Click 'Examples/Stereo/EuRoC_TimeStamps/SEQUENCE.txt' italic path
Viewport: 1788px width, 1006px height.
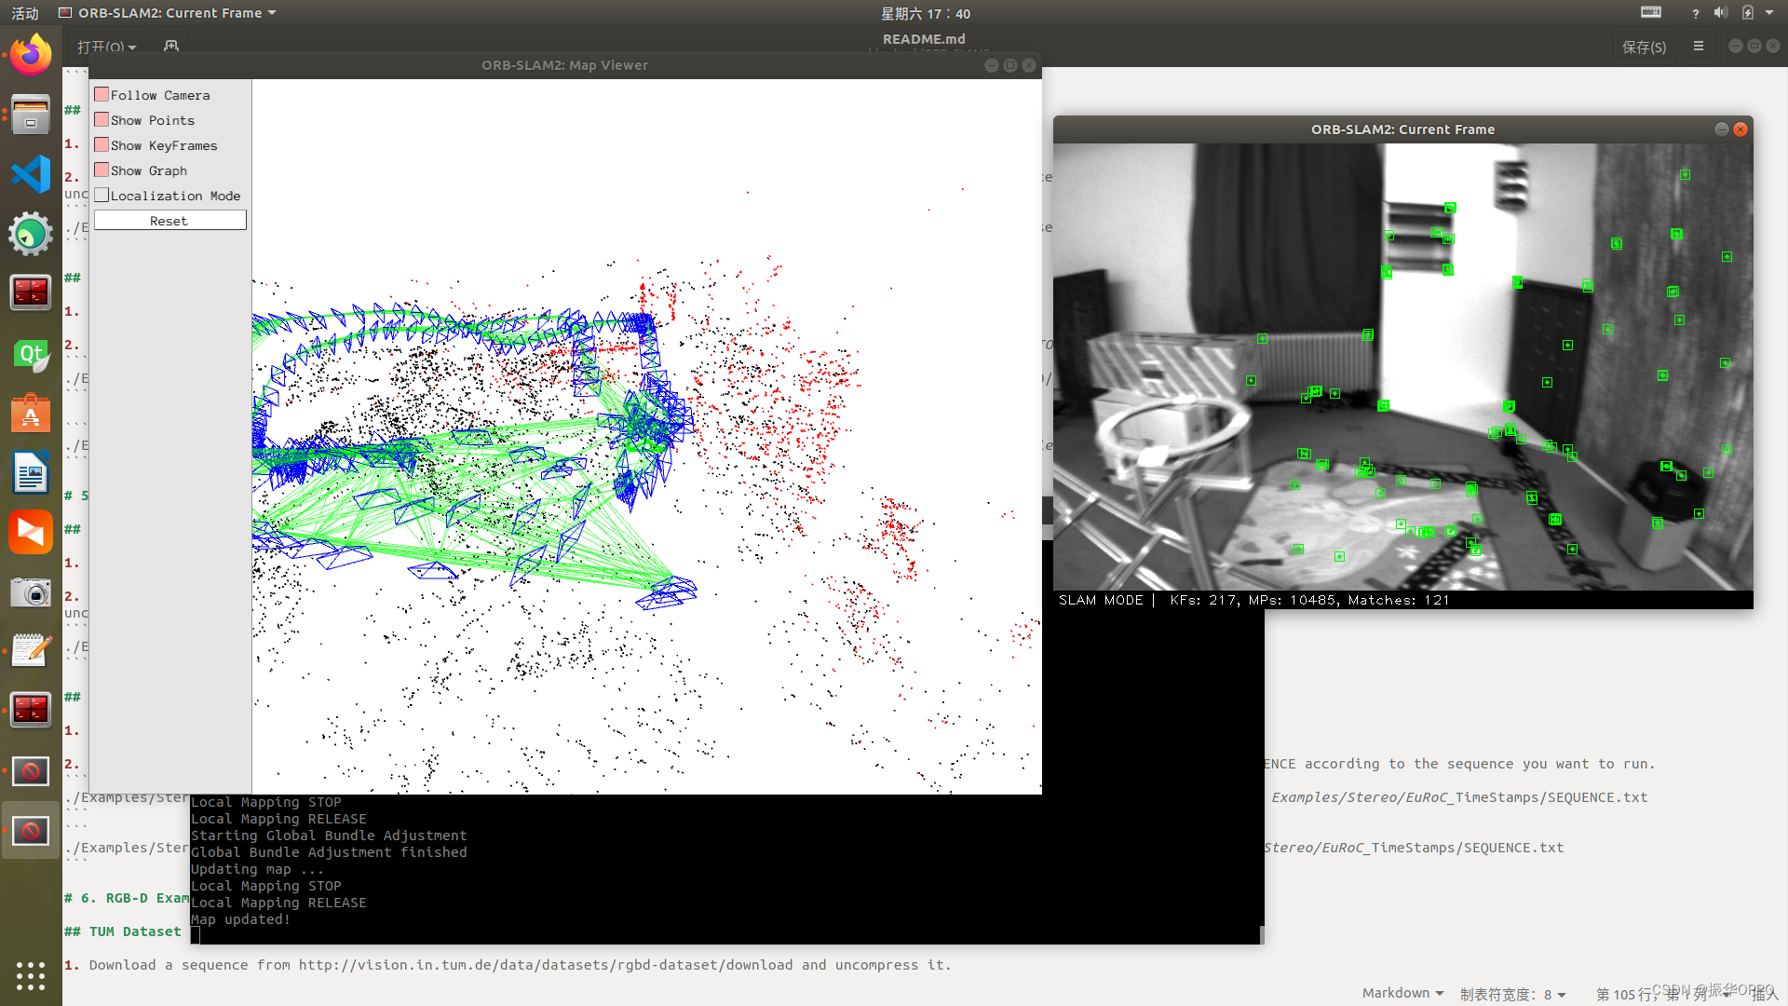click(1459, 797)
